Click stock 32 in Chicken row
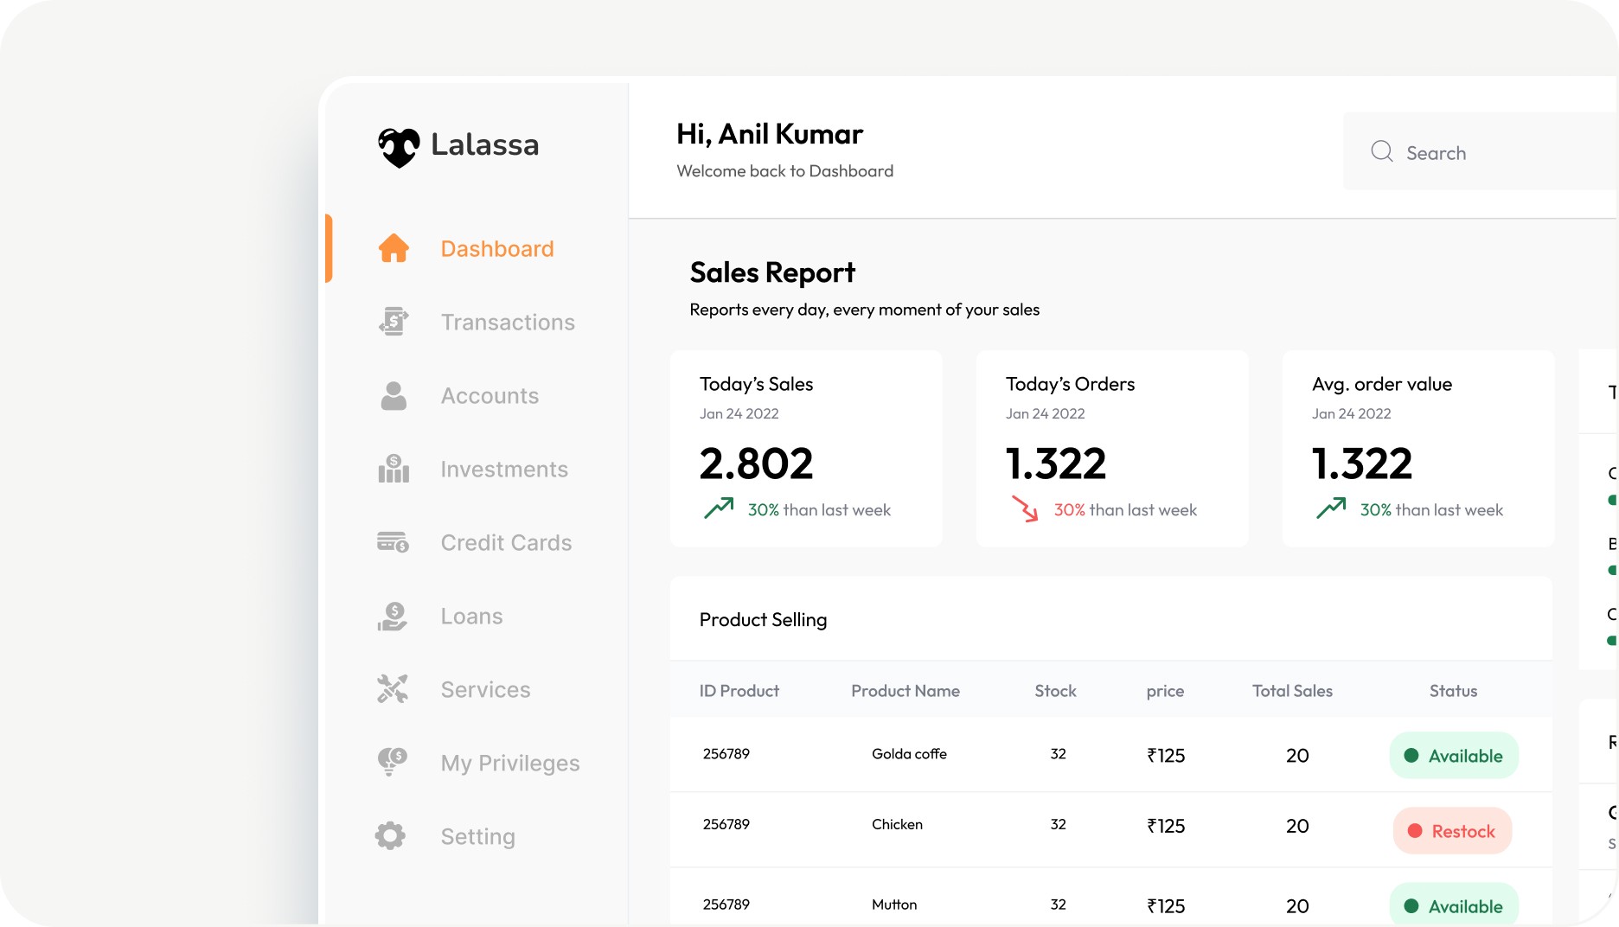Viewport: 1619px width, 927px height. pyautogui.click(x=1058, y=825)
